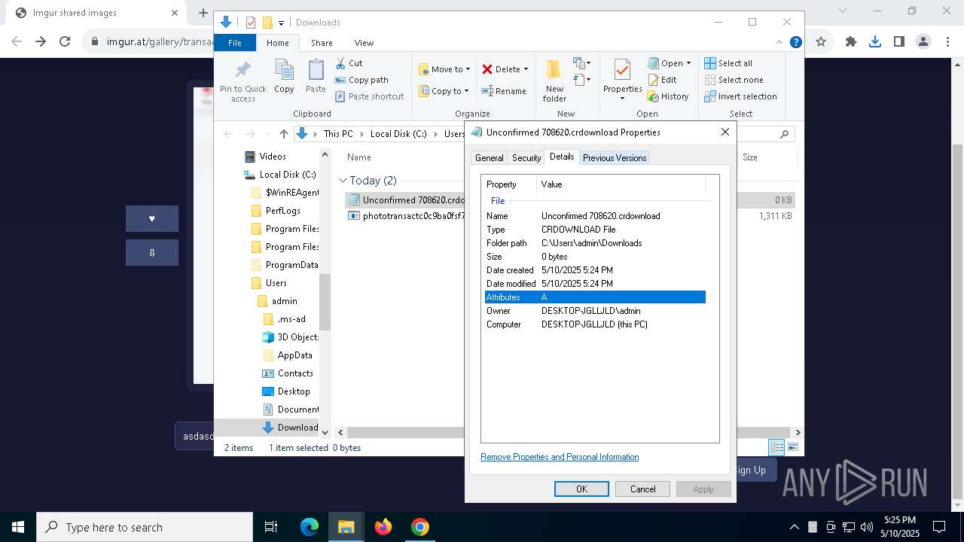Open Explorer help question mark icon
The image size is (964, 542).
pos(795,43)
